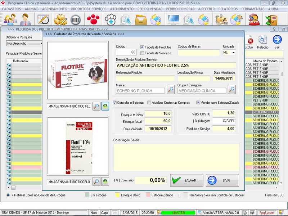Image resolution: width=288 pixels, height=216 pixels.
Task: Click the Observação Gerais text area
Action: click(x=176, y=157)
